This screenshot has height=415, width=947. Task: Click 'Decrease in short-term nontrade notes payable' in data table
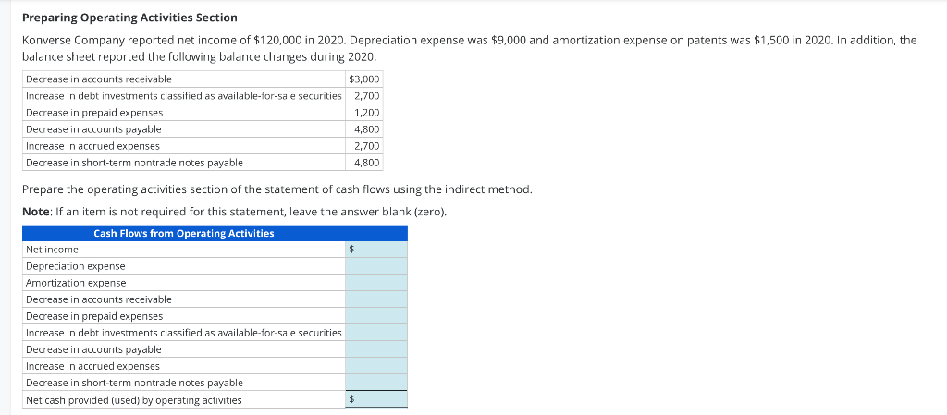pyautogui.click(x=134, y=163)
